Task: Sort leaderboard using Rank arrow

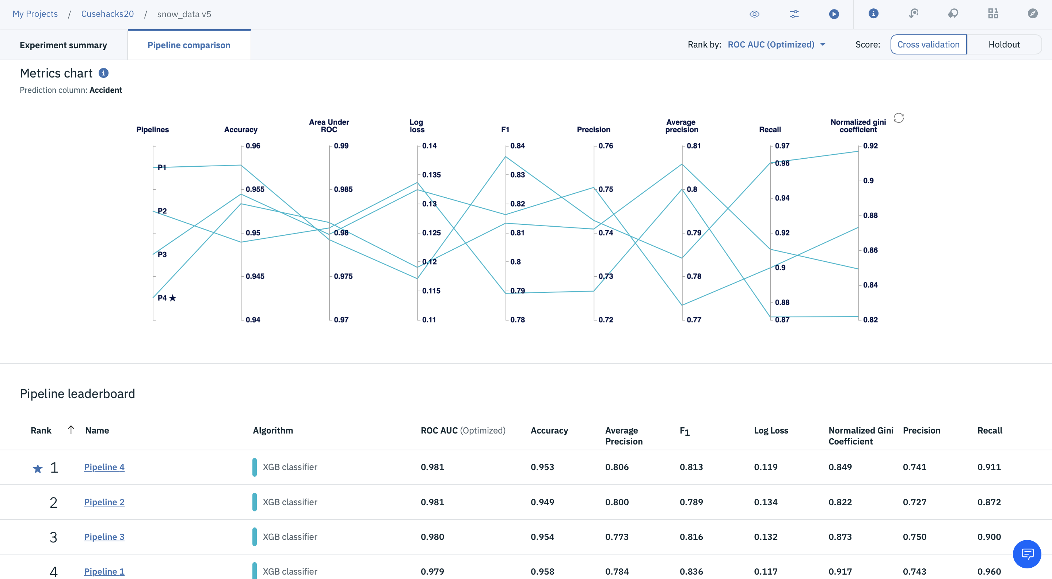Action: pyautogui.click(x=70, y=430)
